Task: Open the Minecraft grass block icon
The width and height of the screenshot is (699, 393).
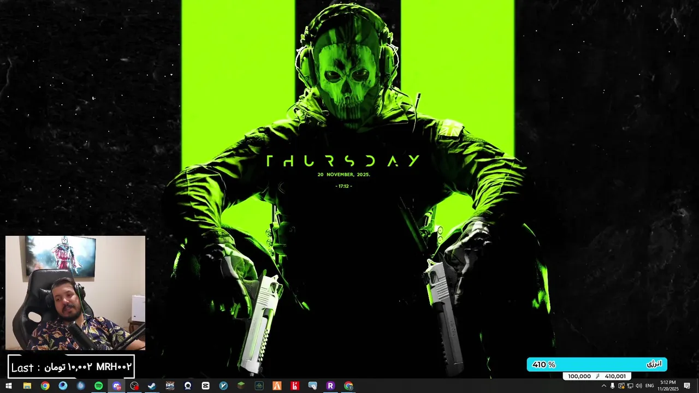Action: point(241,386)
